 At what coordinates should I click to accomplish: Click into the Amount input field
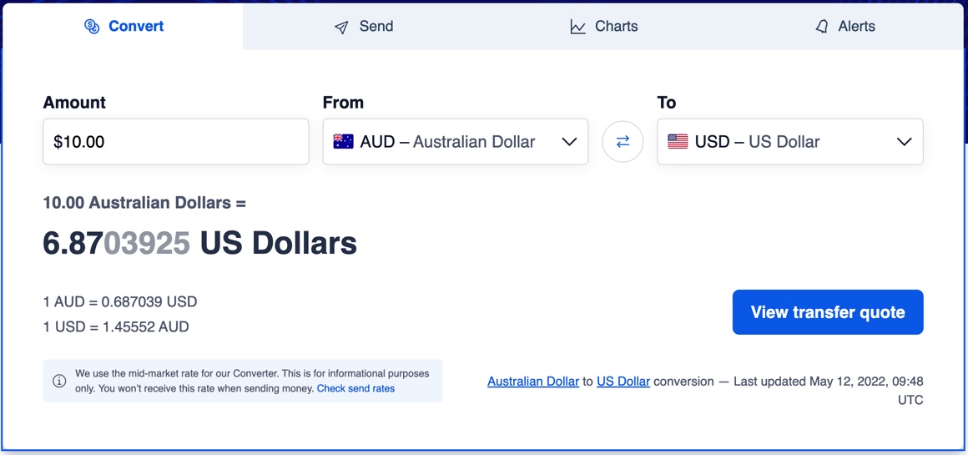(x=175, y=142)
